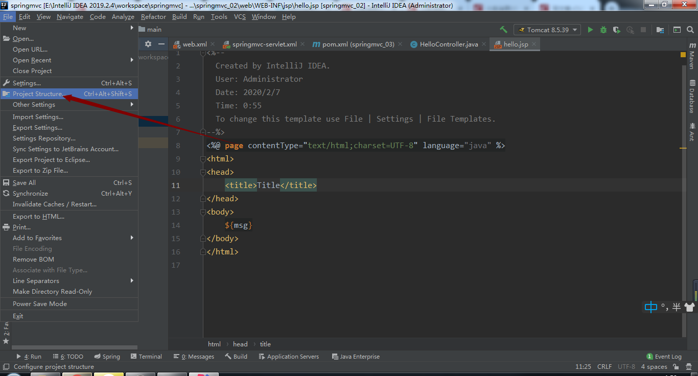Choose Project Structure... in File menu
The image size is (698, 376).
tap(69, 94)
